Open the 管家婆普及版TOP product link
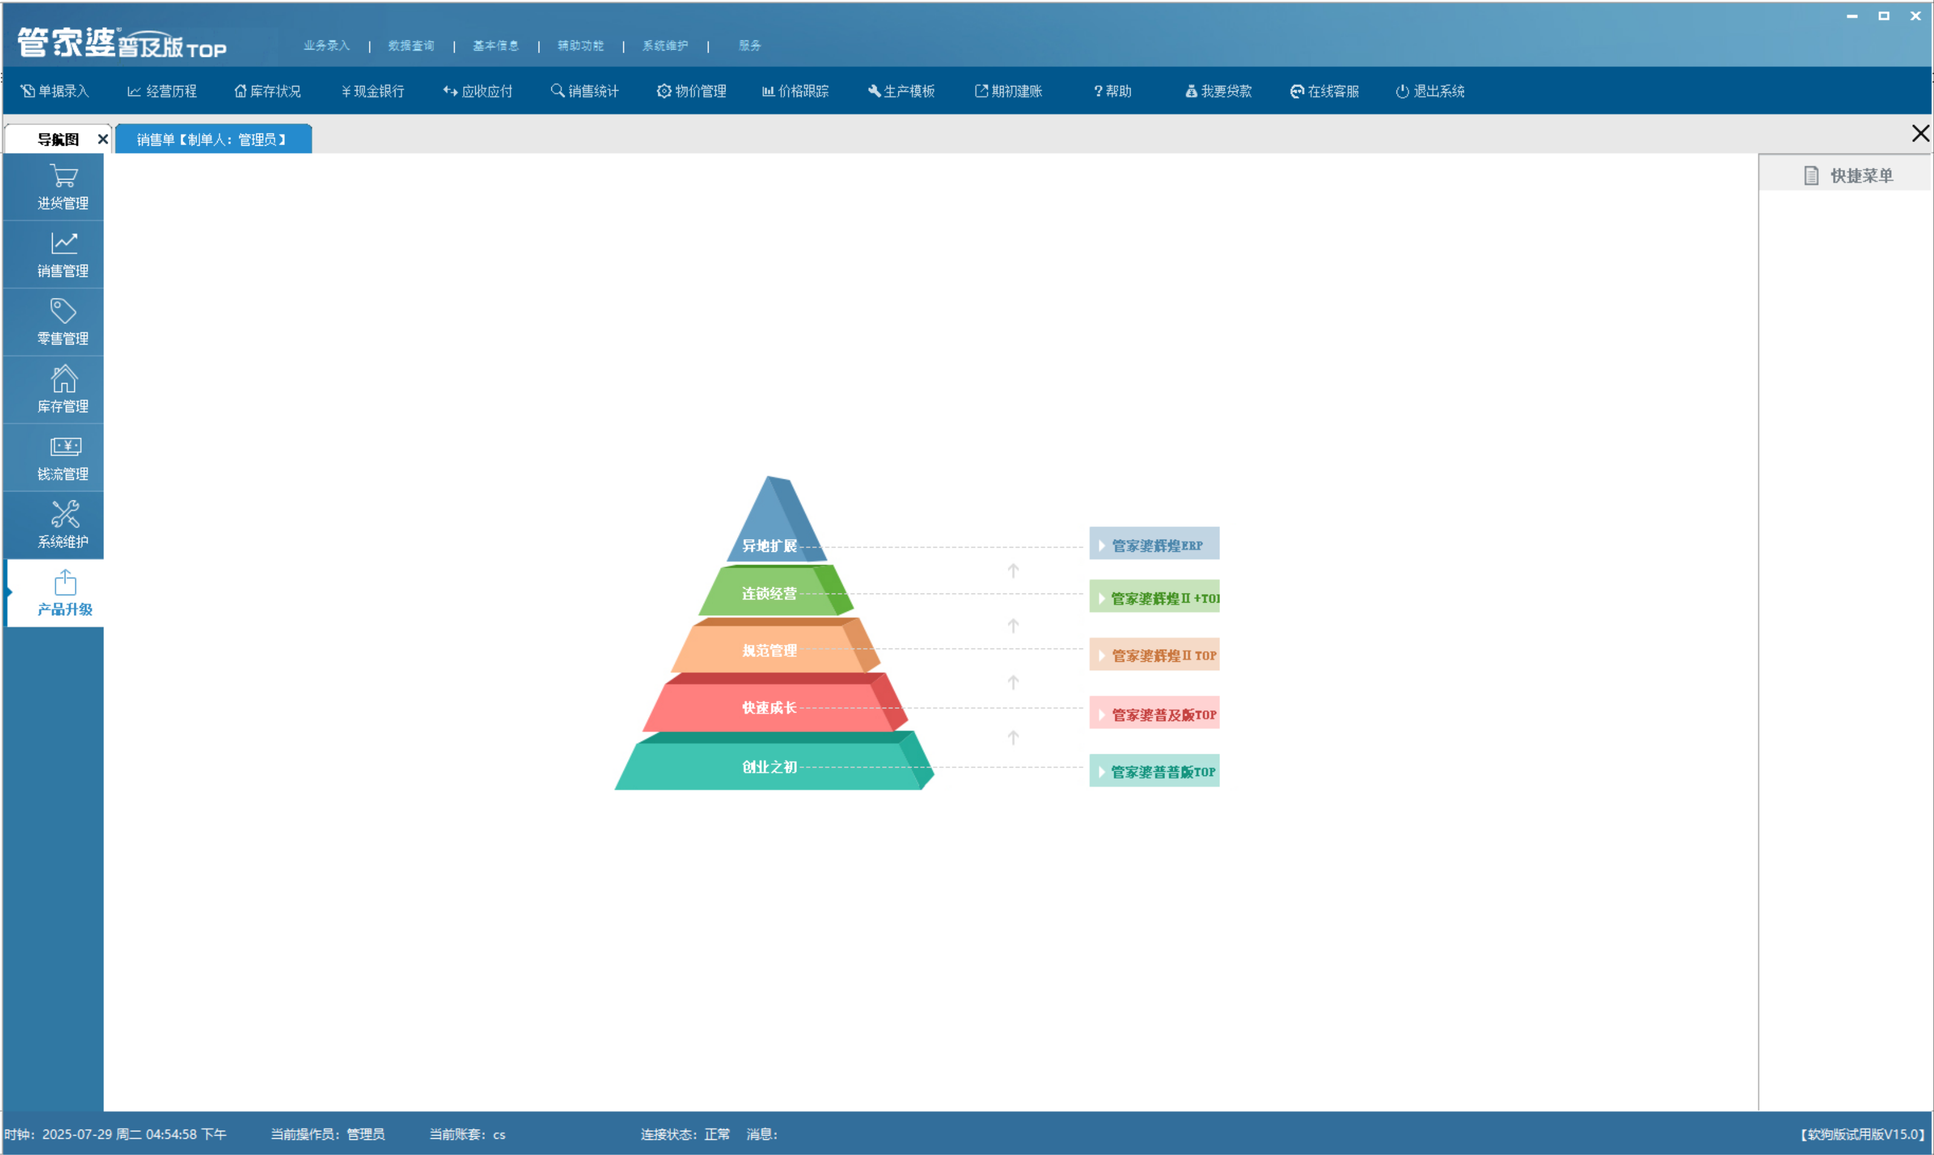Screen dimensions: 1934x1155 (1154, 714)
